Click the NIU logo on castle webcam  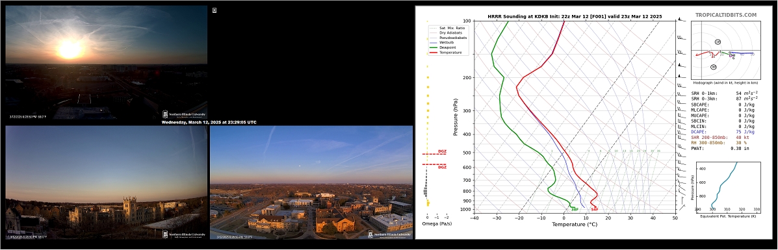[184, 234]
